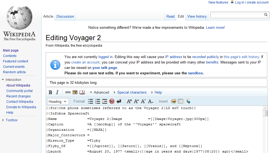
Task: Expand the Help section in the edit toolbar
Action: point(157,93)
